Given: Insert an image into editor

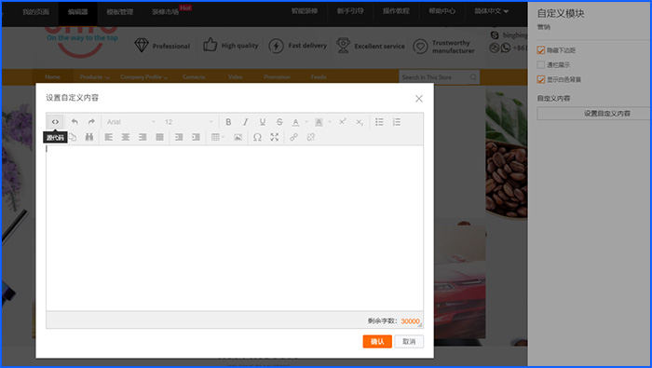Looking at the screenshot, I should coord(238,137).
